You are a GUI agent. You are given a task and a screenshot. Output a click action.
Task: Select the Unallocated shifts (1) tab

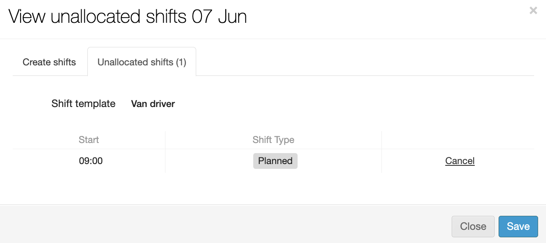coord(142,62)
